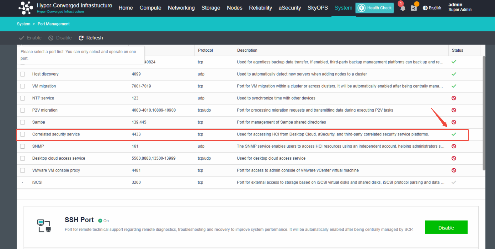The width and height of the screenshot is (495, 249).
Task: Click the port value 4000-4010,10809-10900
Action: 154,110
